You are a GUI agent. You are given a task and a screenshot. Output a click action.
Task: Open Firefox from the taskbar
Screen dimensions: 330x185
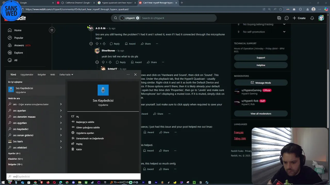click(48, 182)
